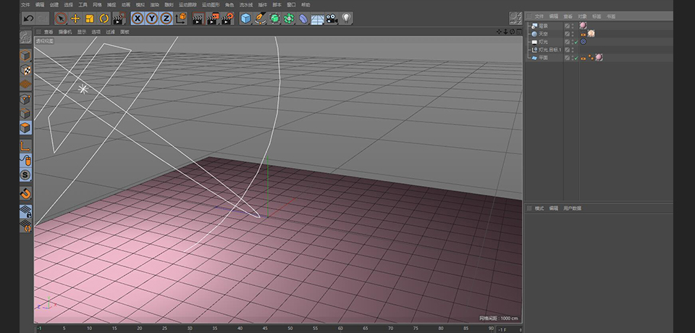Enable the Snap magnet tool
The height and width of the screenshot is (333, 695).
25,193
